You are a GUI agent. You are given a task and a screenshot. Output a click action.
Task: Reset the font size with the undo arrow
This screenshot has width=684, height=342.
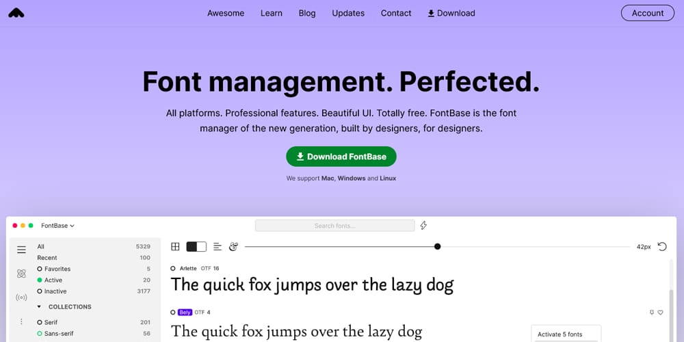(x=661, y=246)
